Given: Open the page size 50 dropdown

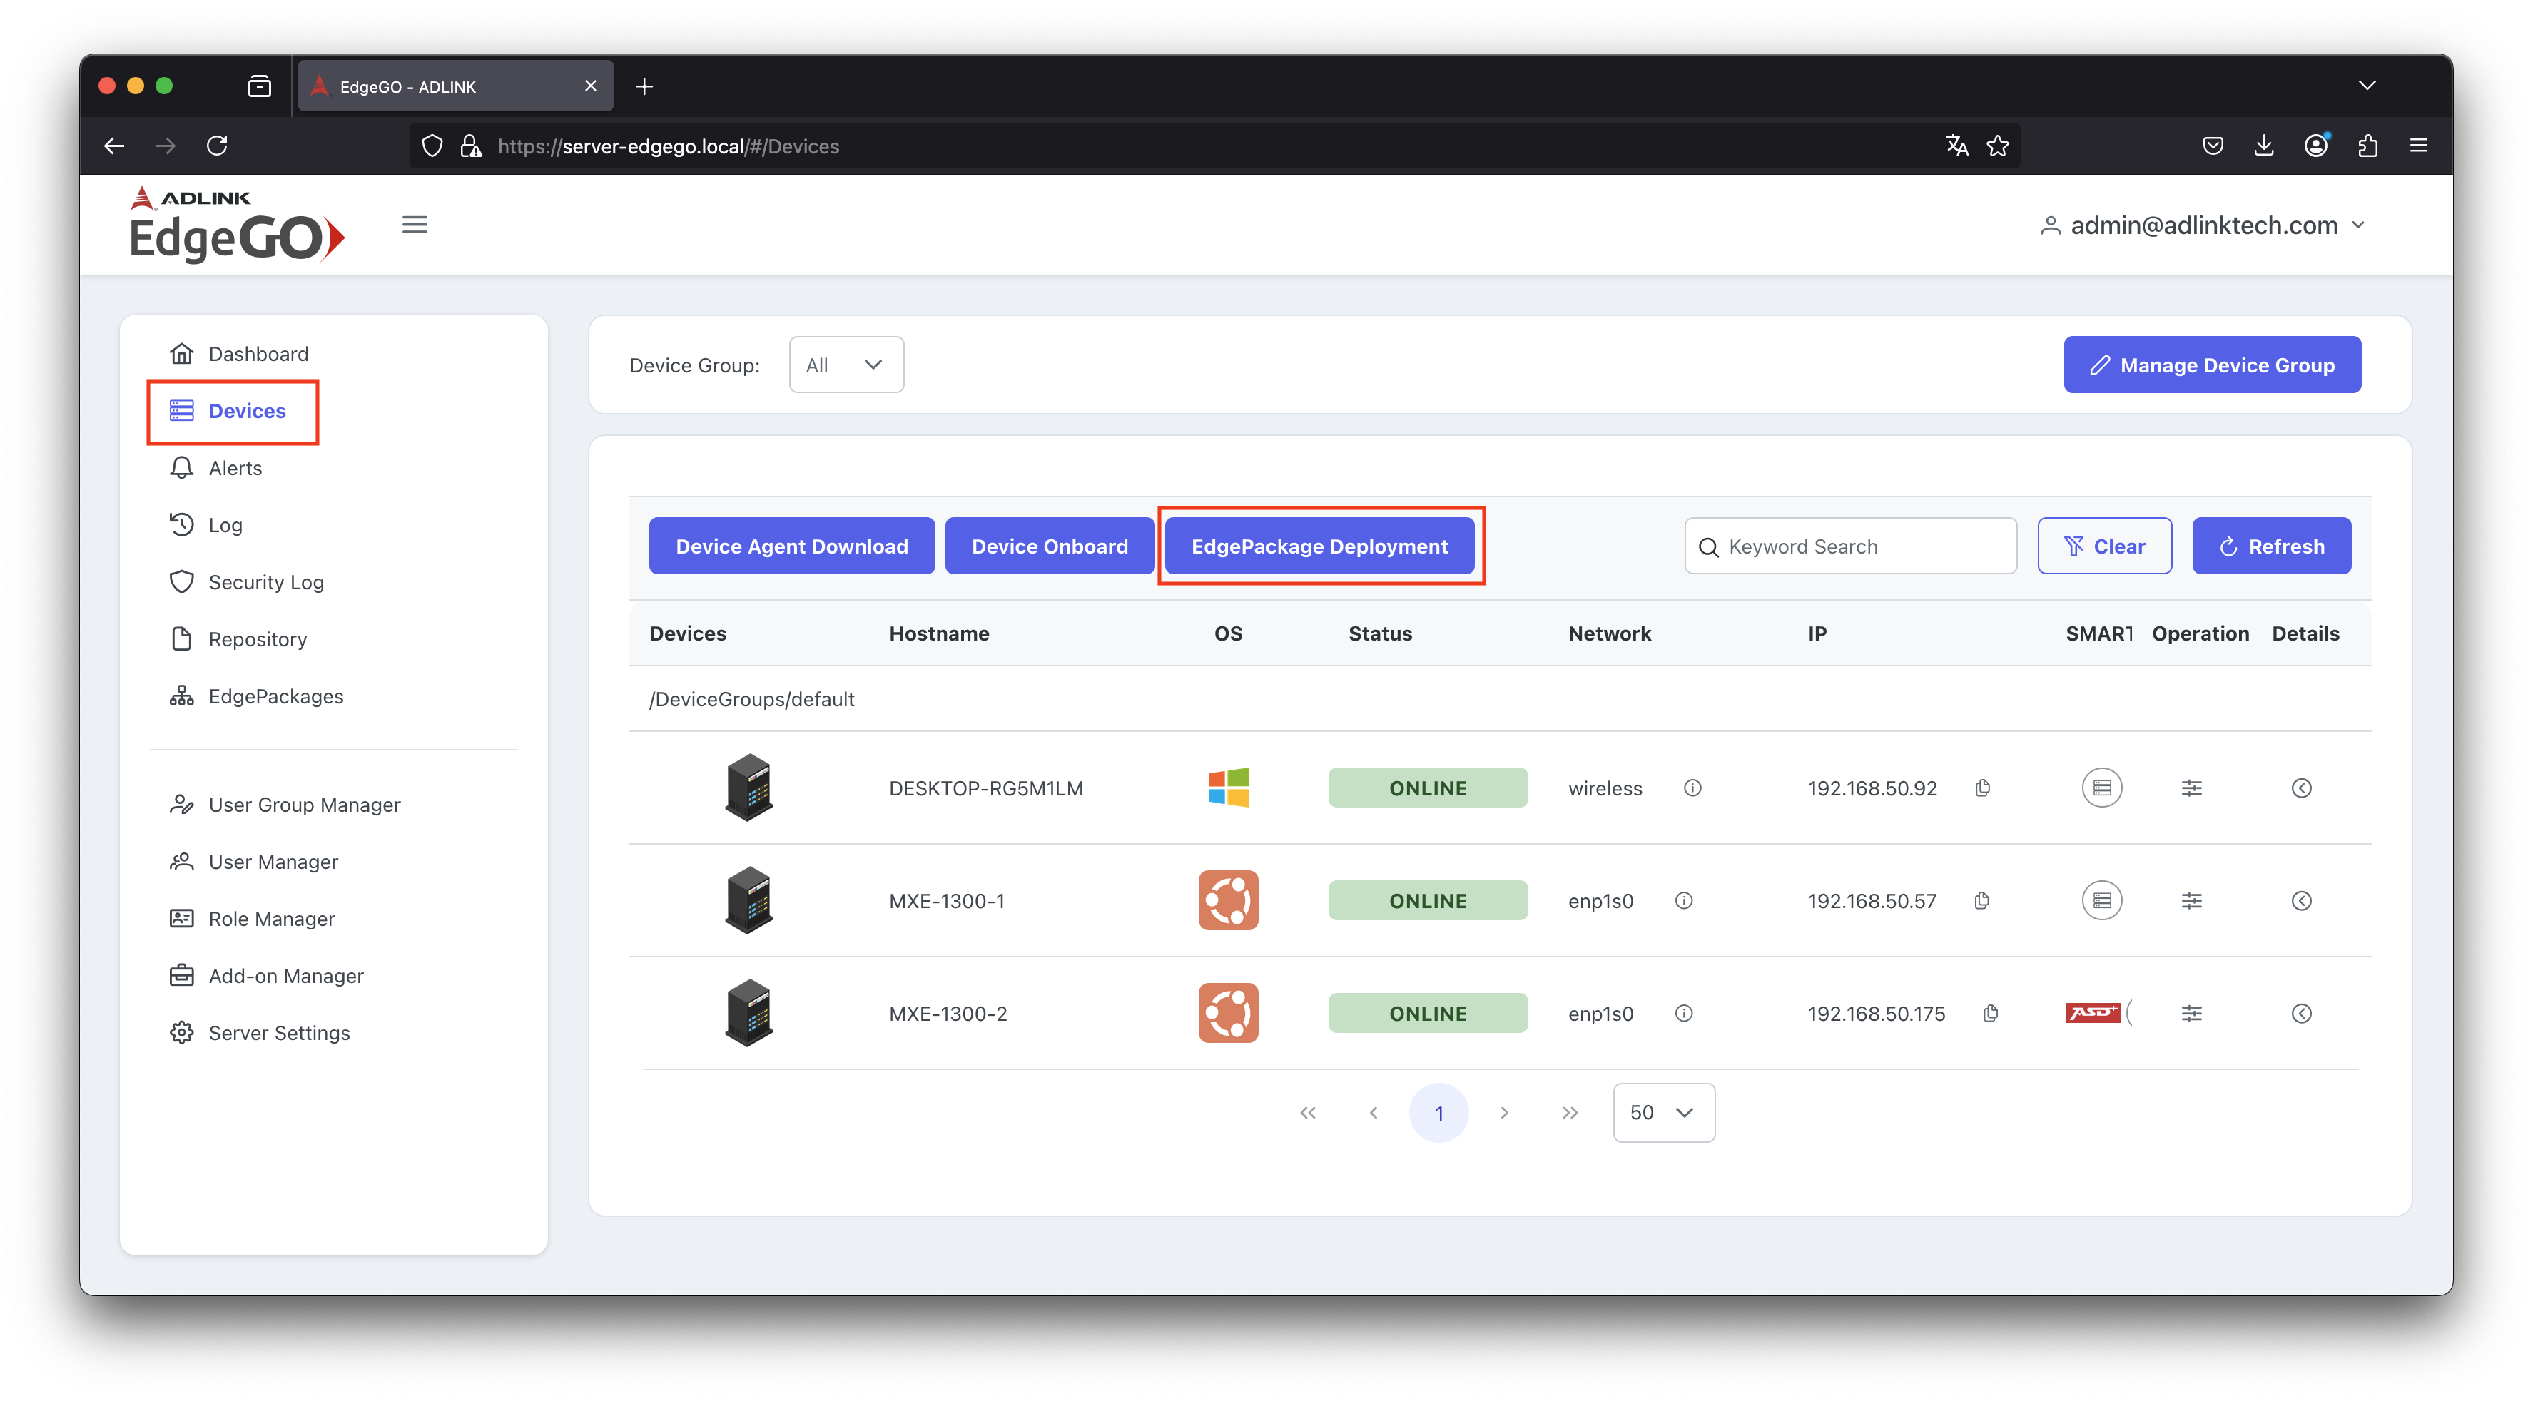Looking at the screenshot, I should (1663, 1112).
